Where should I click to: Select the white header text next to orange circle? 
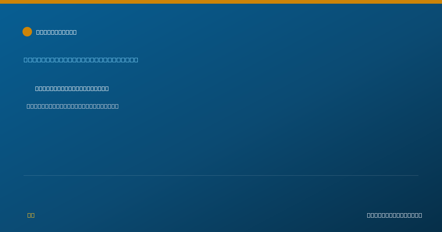[56, 32]
